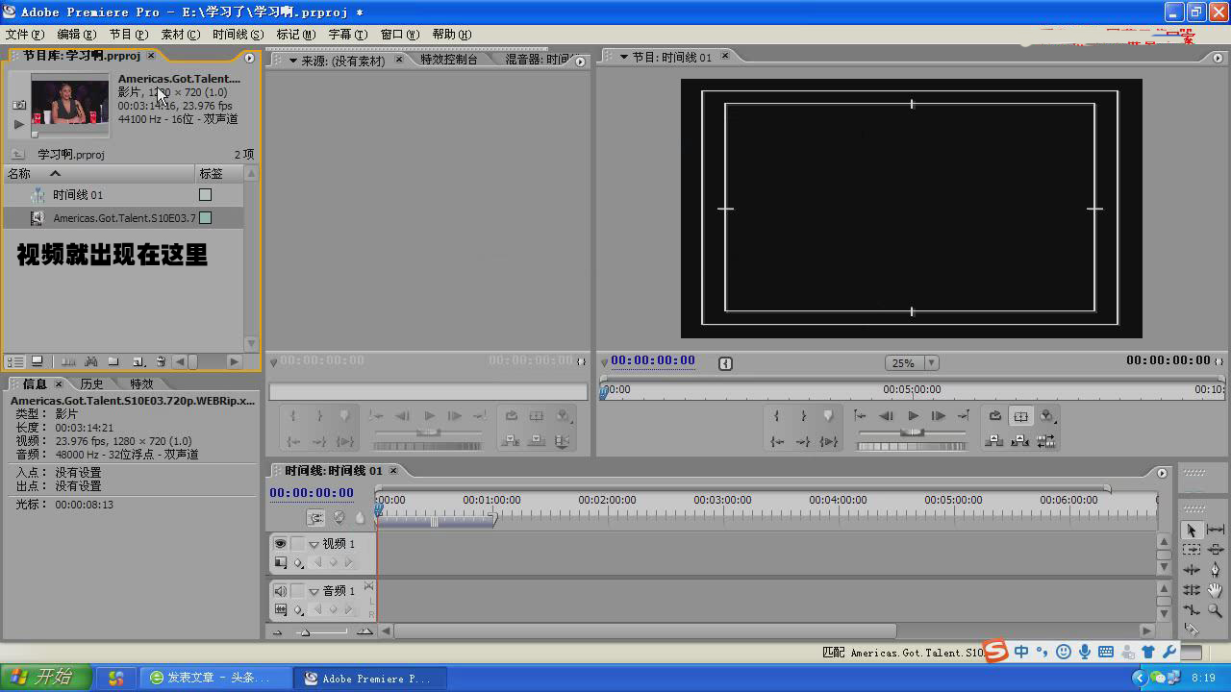Select the Hand tool

click(x=1216, y=590)
